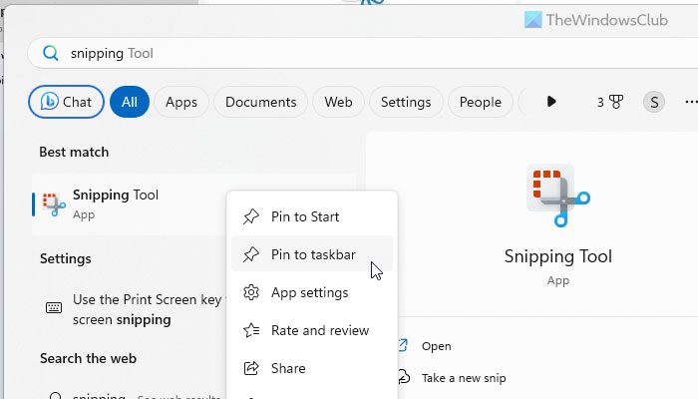698x399 pixels.
Task: Show more filters with the play arrow
Action: [551, 102]
